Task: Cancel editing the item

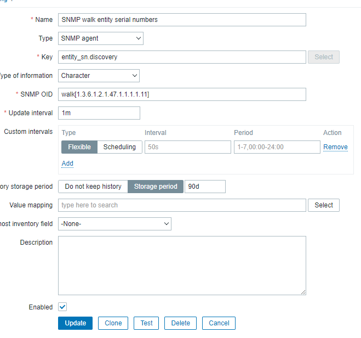Action: (x=219, y=323)
